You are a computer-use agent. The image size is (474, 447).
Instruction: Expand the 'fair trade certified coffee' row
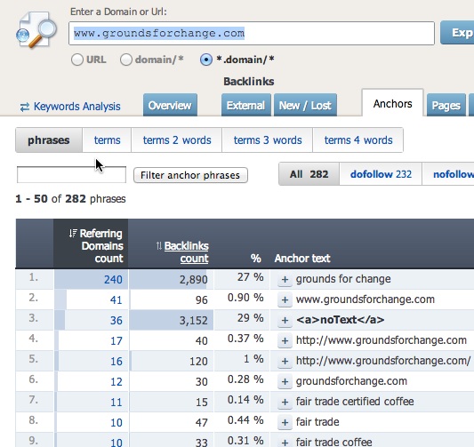click(285, 402)
